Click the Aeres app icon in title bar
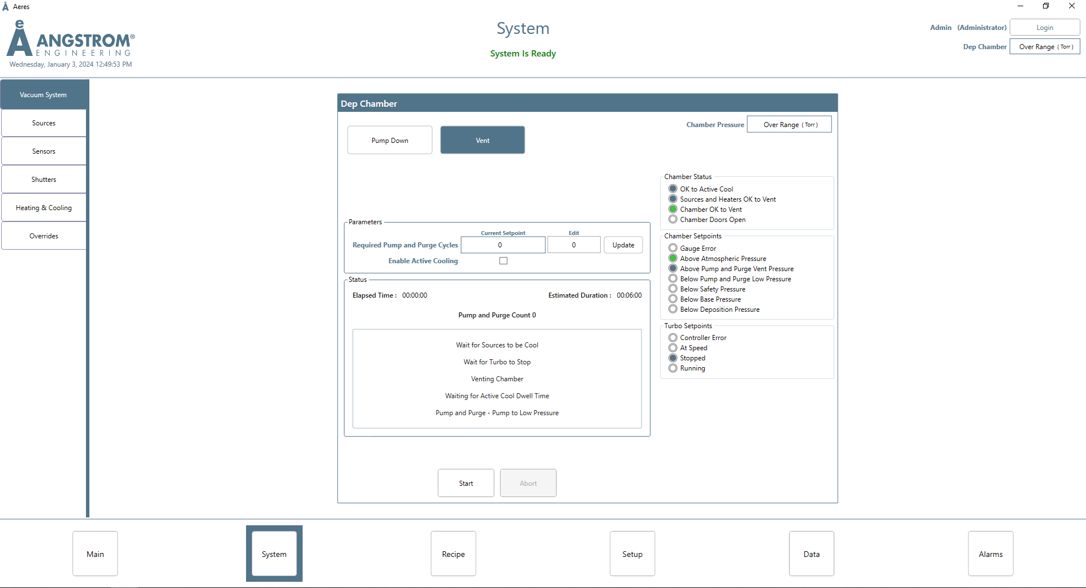The image size is (1086, 588). pyautogui.click(x=6, y=7)
